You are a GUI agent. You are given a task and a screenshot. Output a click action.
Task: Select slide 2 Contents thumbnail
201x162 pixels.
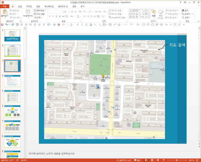pyautogui.click(x=13, y=51)
